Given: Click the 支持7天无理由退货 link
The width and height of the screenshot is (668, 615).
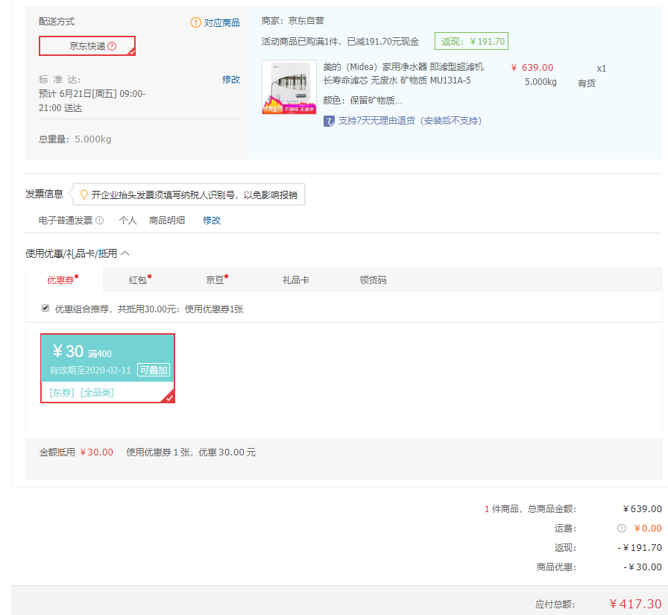Looking at the screenshot, I should pyautogui.click(x=410, y=121).
